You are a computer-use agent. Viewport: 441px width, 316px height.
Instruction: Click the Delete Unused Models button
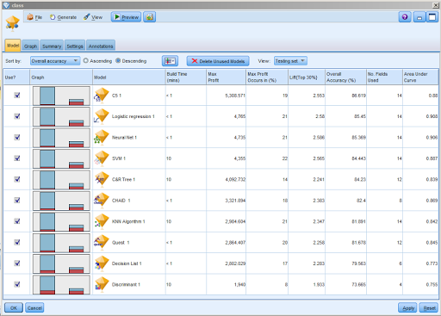[x=218, y=61]
